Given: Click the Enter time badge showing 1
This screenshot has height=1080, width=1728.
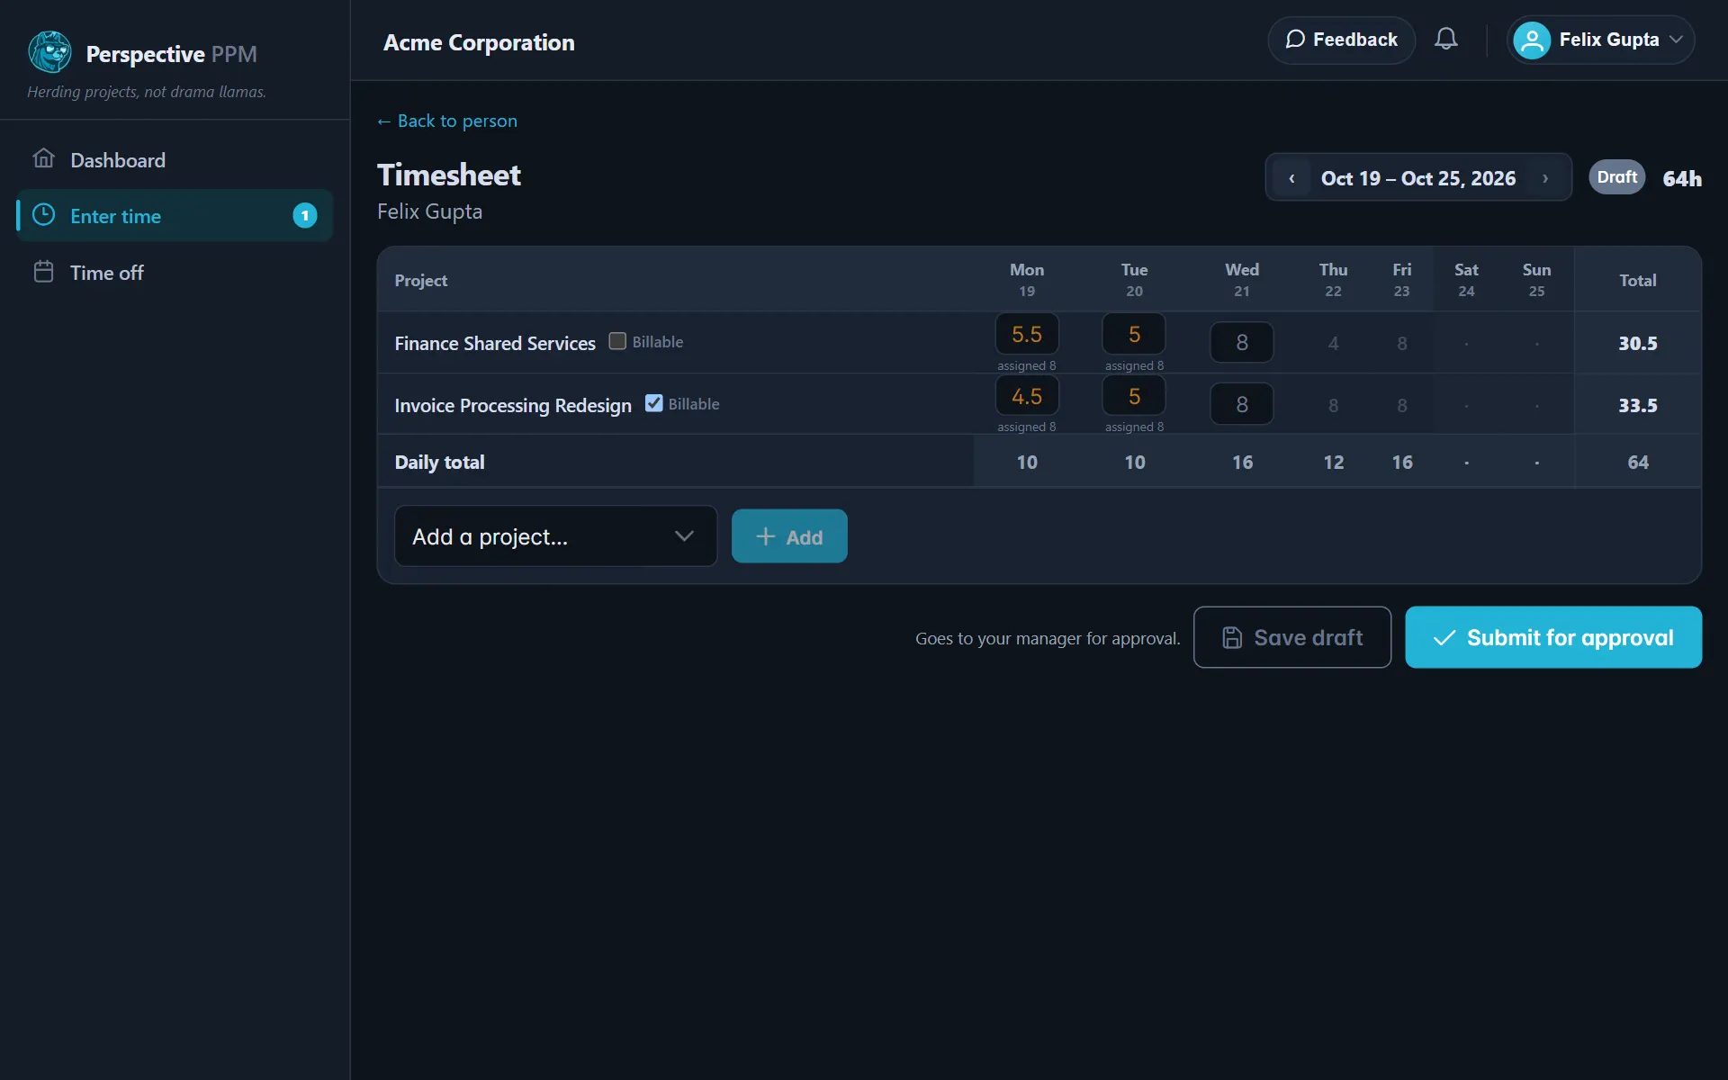Looking at the screenshot, I should pos(305,216).
